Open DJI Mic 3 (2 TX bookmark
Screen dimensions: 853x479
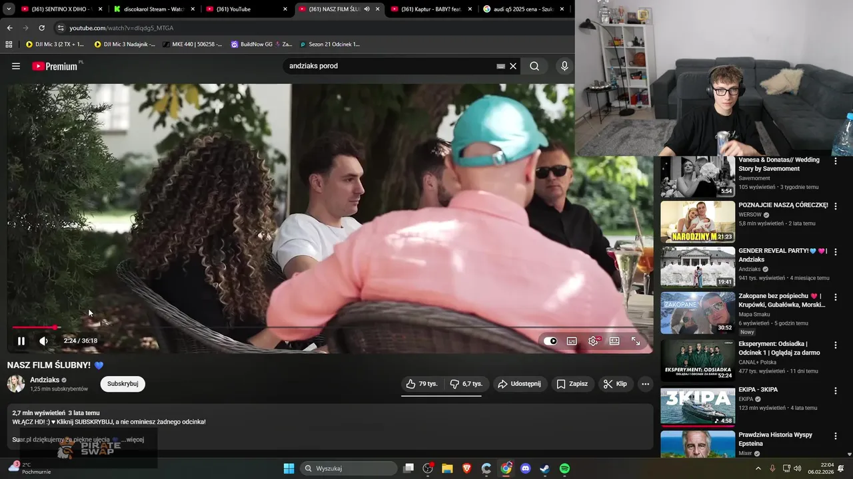point(55,45)
